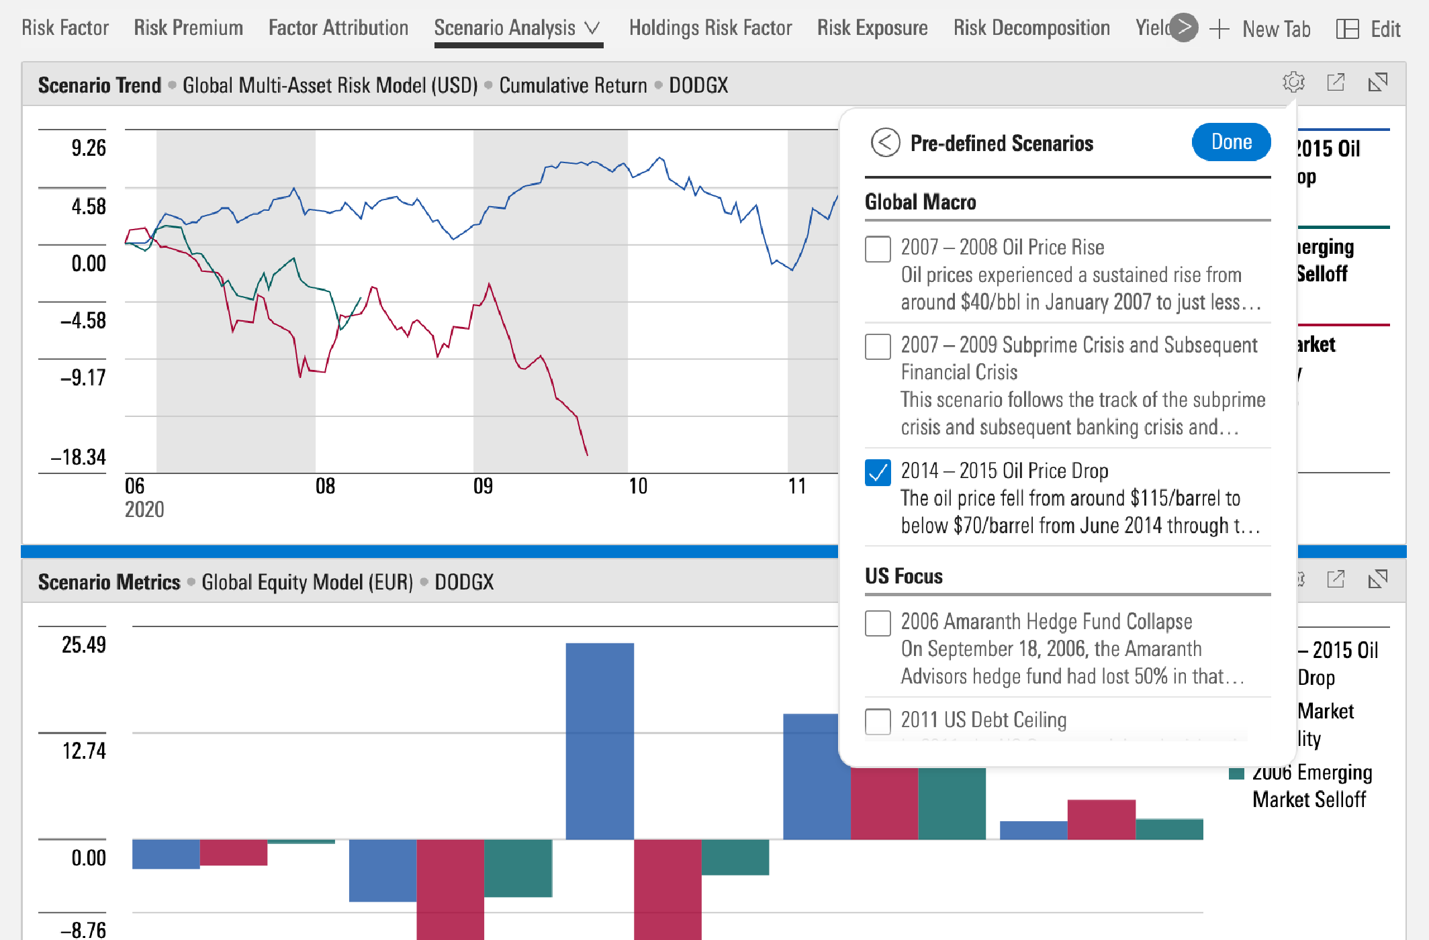
Task: Pop out Scenario Trend panel to new window
Action: 1336,83
